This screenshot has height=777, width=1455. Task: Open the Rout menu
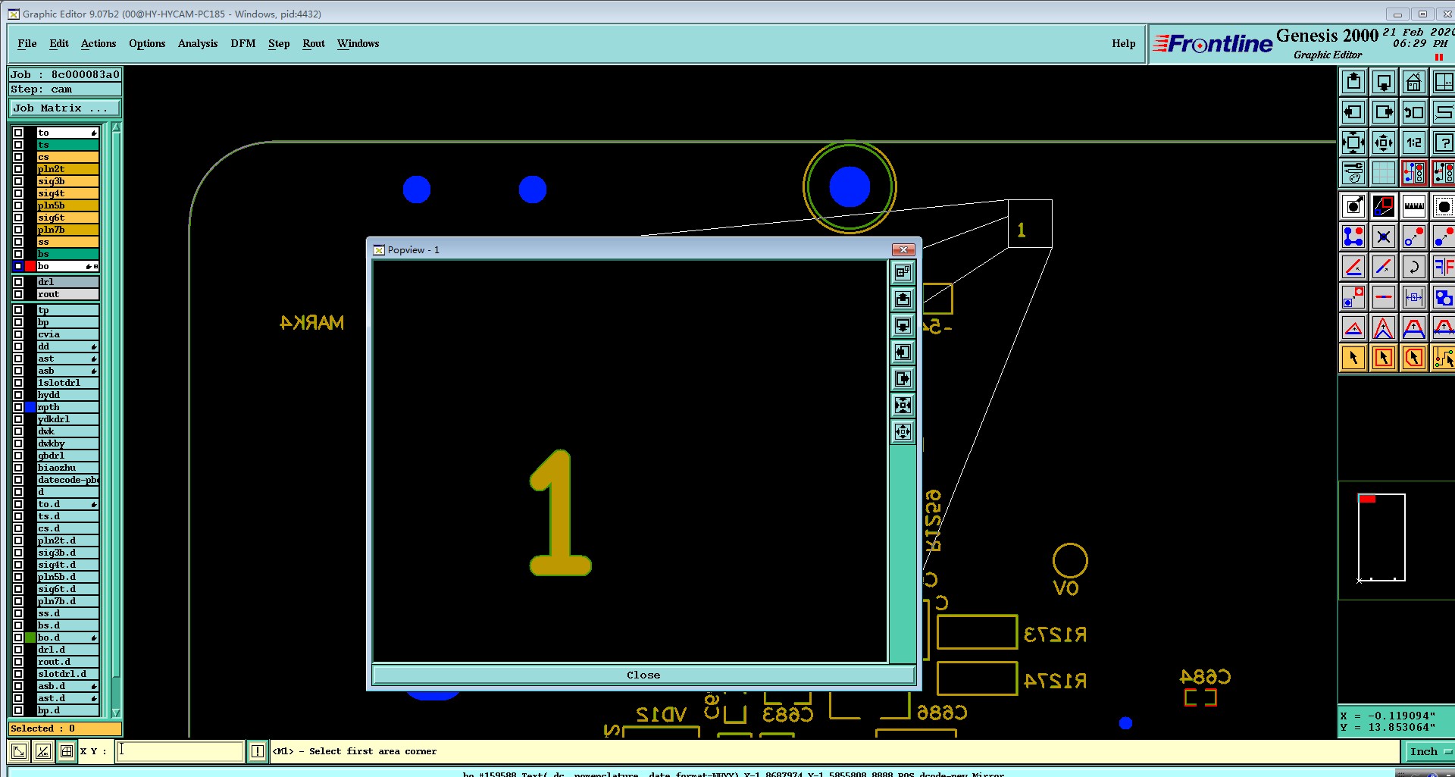(x=314, y=44)
